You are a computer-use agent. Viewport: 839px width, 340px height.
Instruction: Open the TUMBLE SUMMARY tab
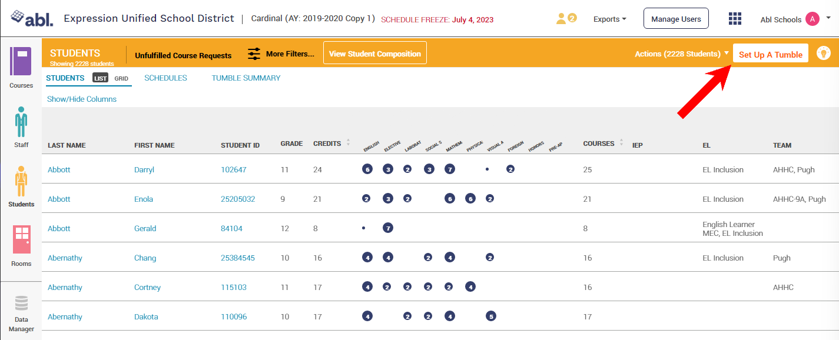coord(246,78)
